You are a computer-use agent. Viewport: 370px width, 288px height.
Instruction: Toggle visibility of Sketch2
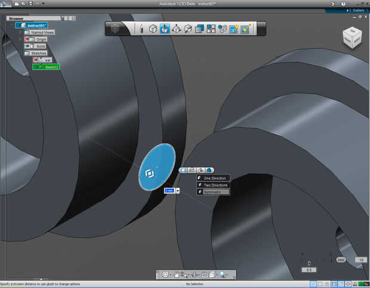36,68
